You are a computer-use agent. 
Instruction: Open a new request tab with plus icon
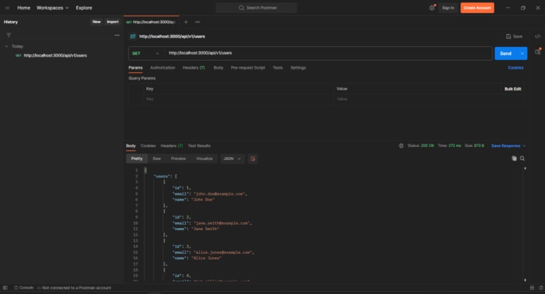(x=185, y=22)
